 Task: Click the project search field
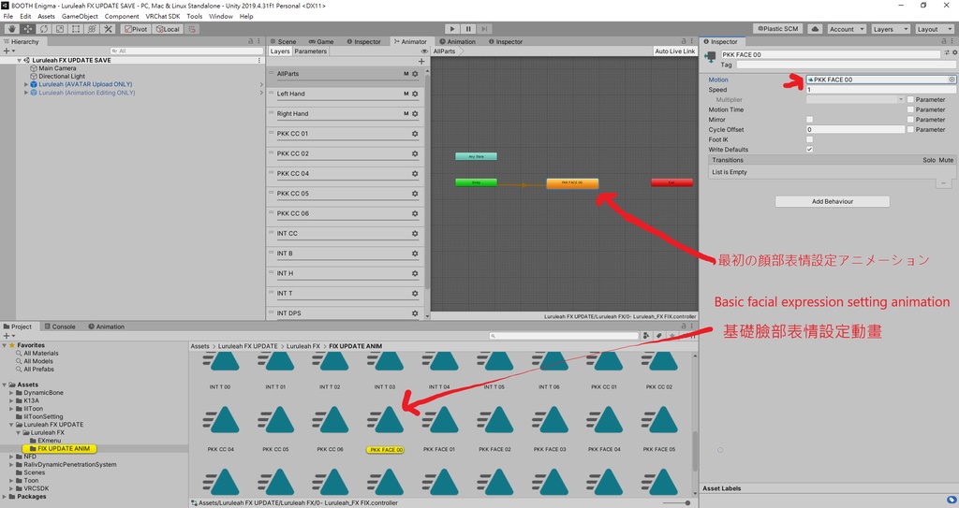coord(564,336)
